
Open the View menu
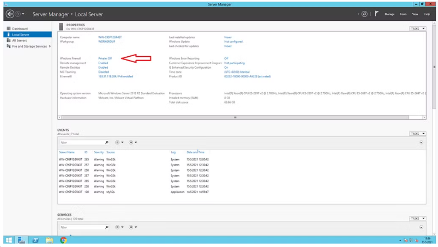pyautogui.click(x=415, y=14)
